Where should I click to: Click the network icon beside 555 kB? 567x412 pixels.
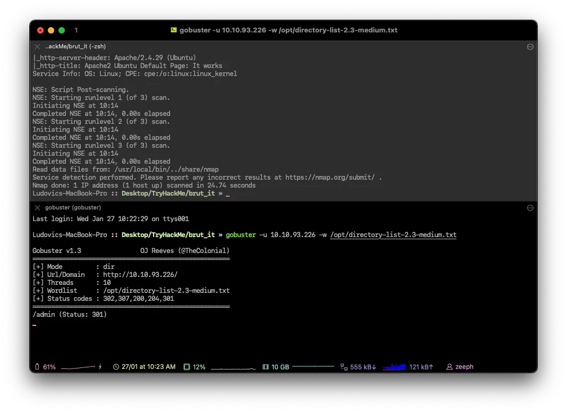coord(344,367)
